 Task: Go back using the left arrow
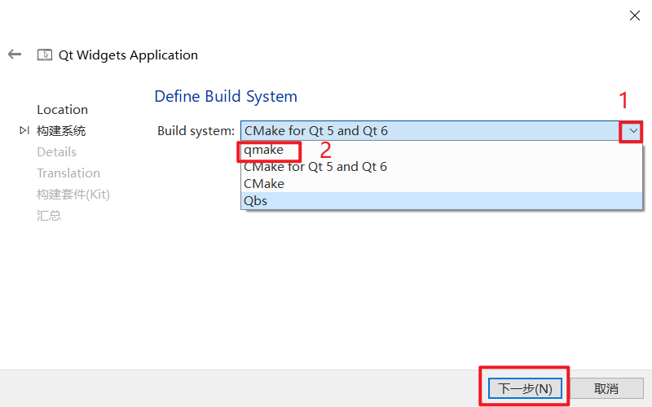tap(15, 55)
